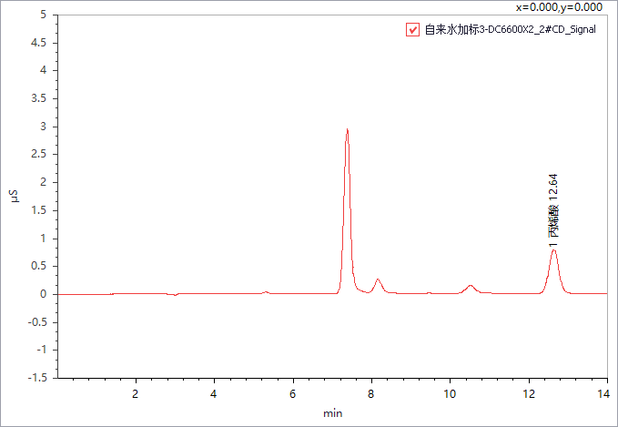Select the 丙烯酸 12.64 peak label

coord(553,210)
